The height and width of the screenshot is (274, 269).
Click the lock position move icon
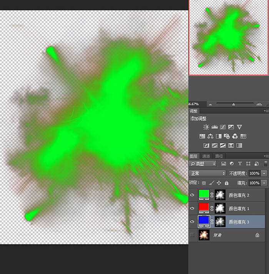(219, 183)
